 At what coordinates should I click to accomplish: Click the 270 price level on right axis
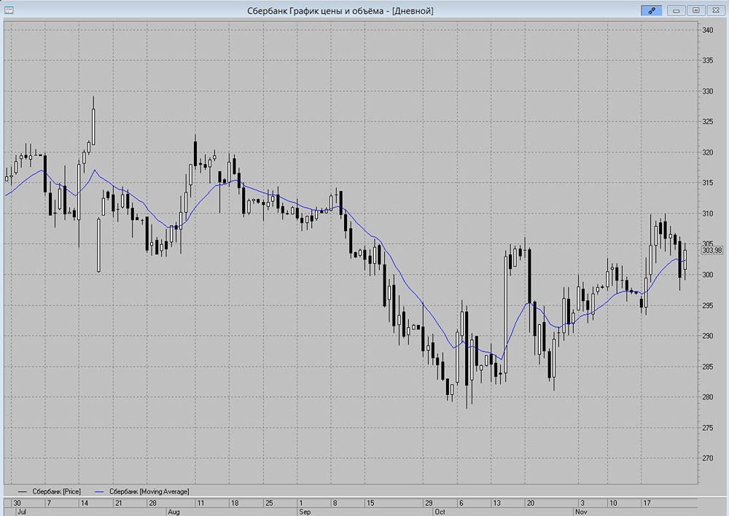pyautogui.click(x=707, y=458)
